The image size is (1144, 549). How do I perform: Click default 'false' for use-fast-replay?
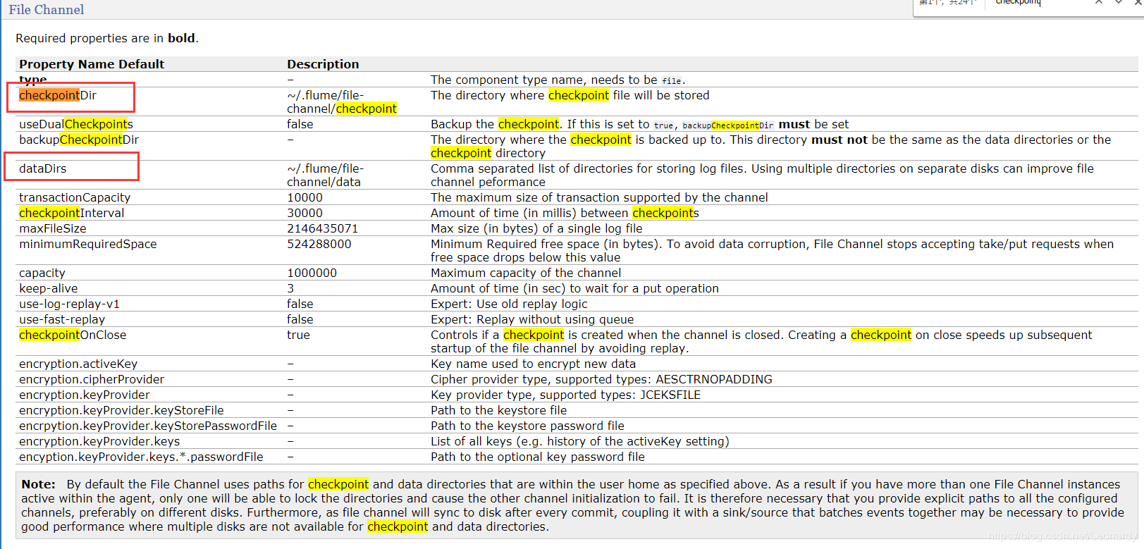(x=300, y=319)
